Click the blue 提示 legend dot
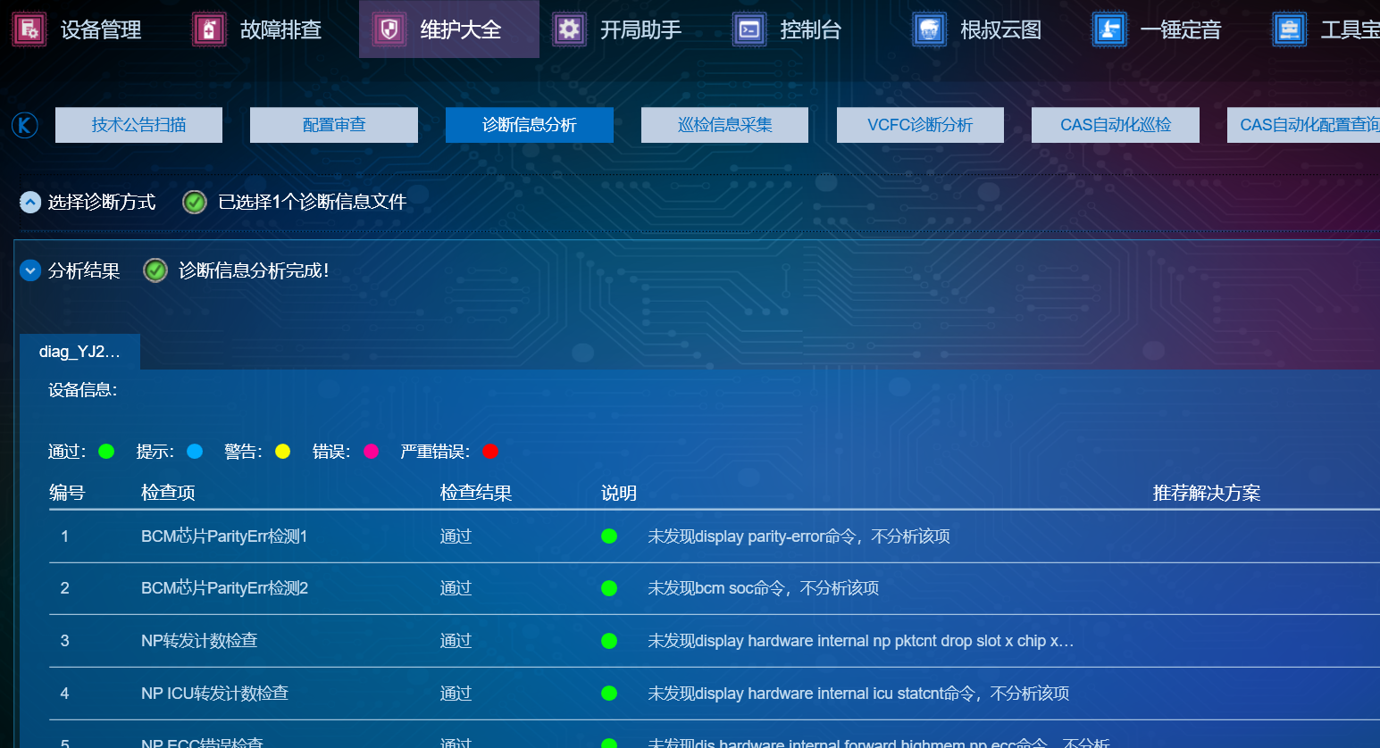Image resolution: width=1380 pixels, height=748 pixels. (x=195, y=452)
